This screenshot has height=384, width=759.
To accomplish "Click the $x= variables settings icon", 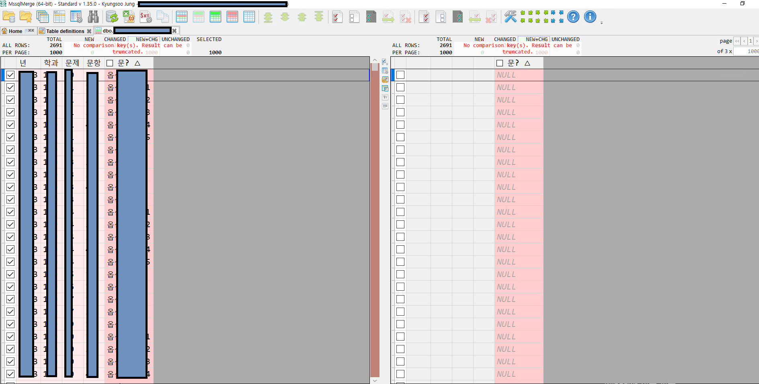I will pyautogui.click(x=146, y=16).
